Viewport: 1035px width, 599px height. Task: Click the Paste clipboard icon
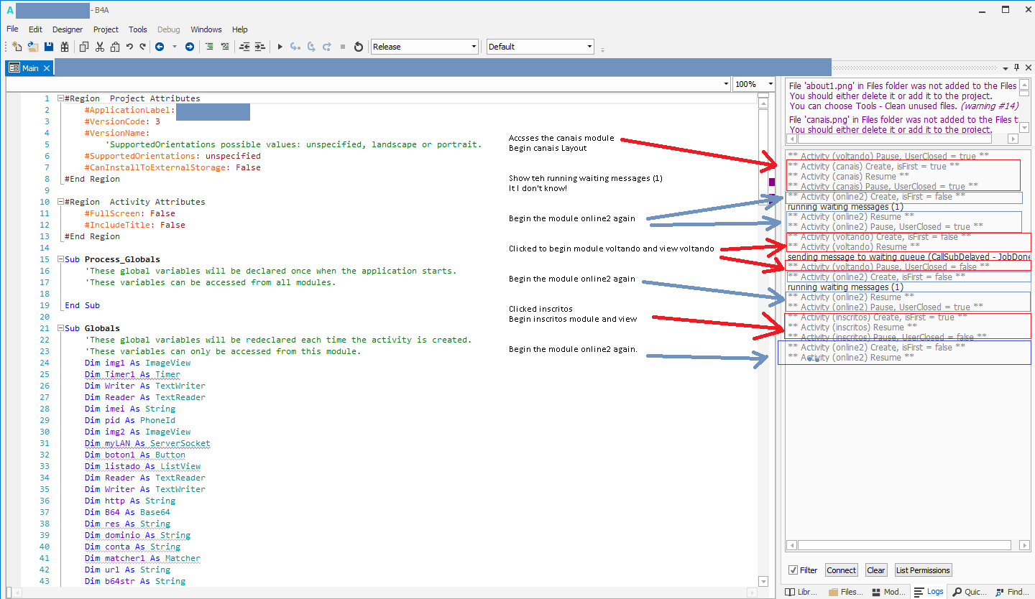coord(115,47)
